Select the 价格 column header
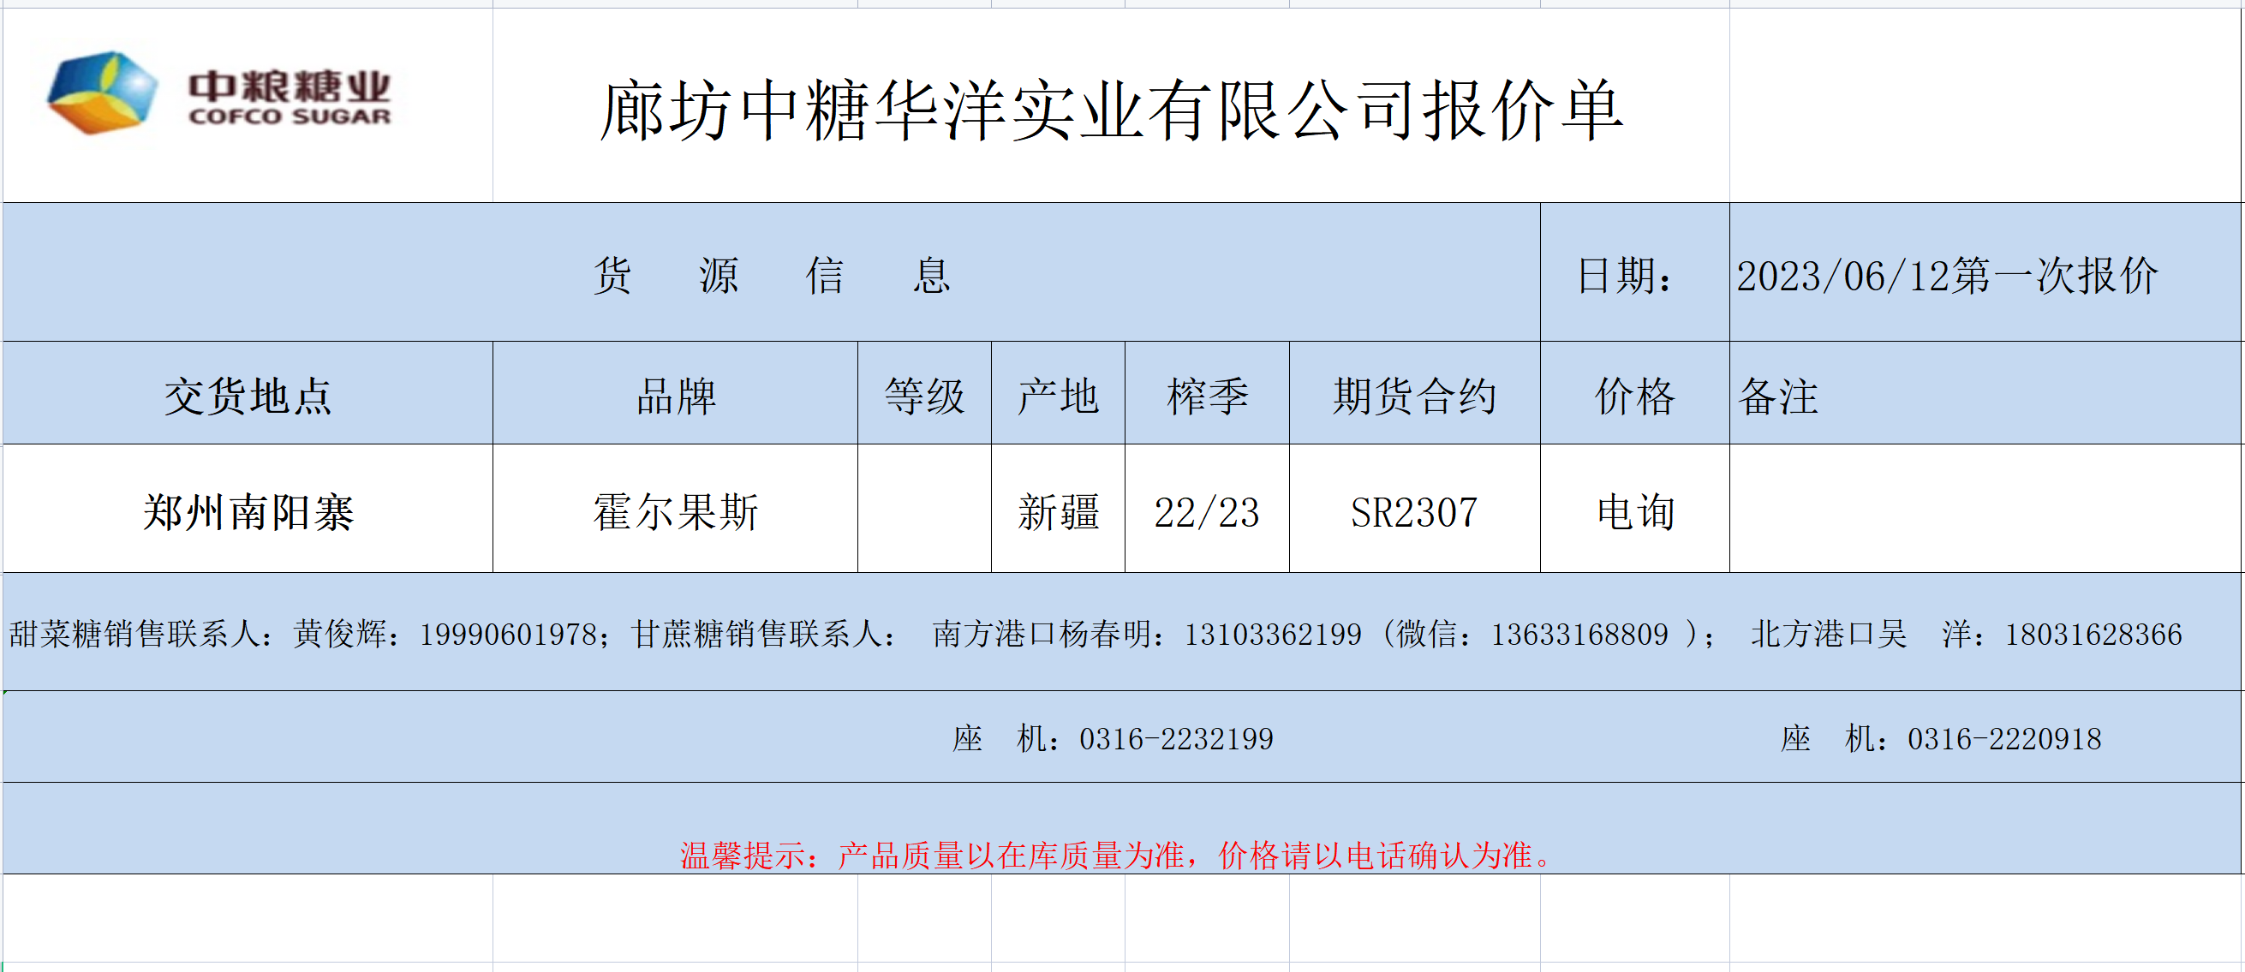Screen dimensions: 2245x972 [1634, 397]
